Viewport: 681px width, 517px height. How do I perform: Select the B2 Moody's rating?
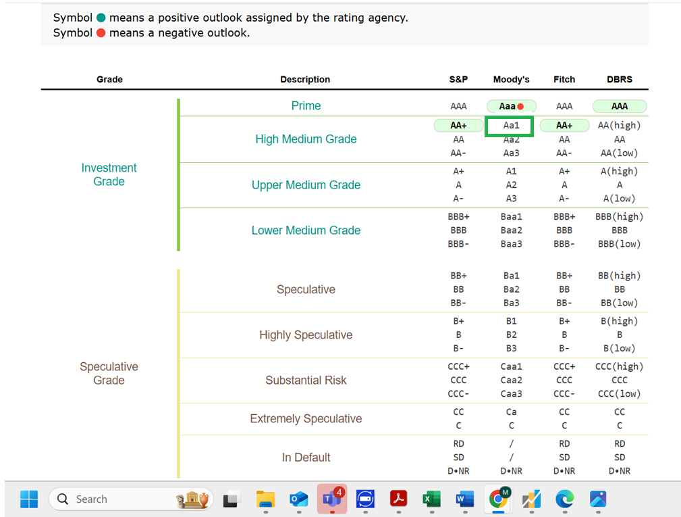[511, 335]
